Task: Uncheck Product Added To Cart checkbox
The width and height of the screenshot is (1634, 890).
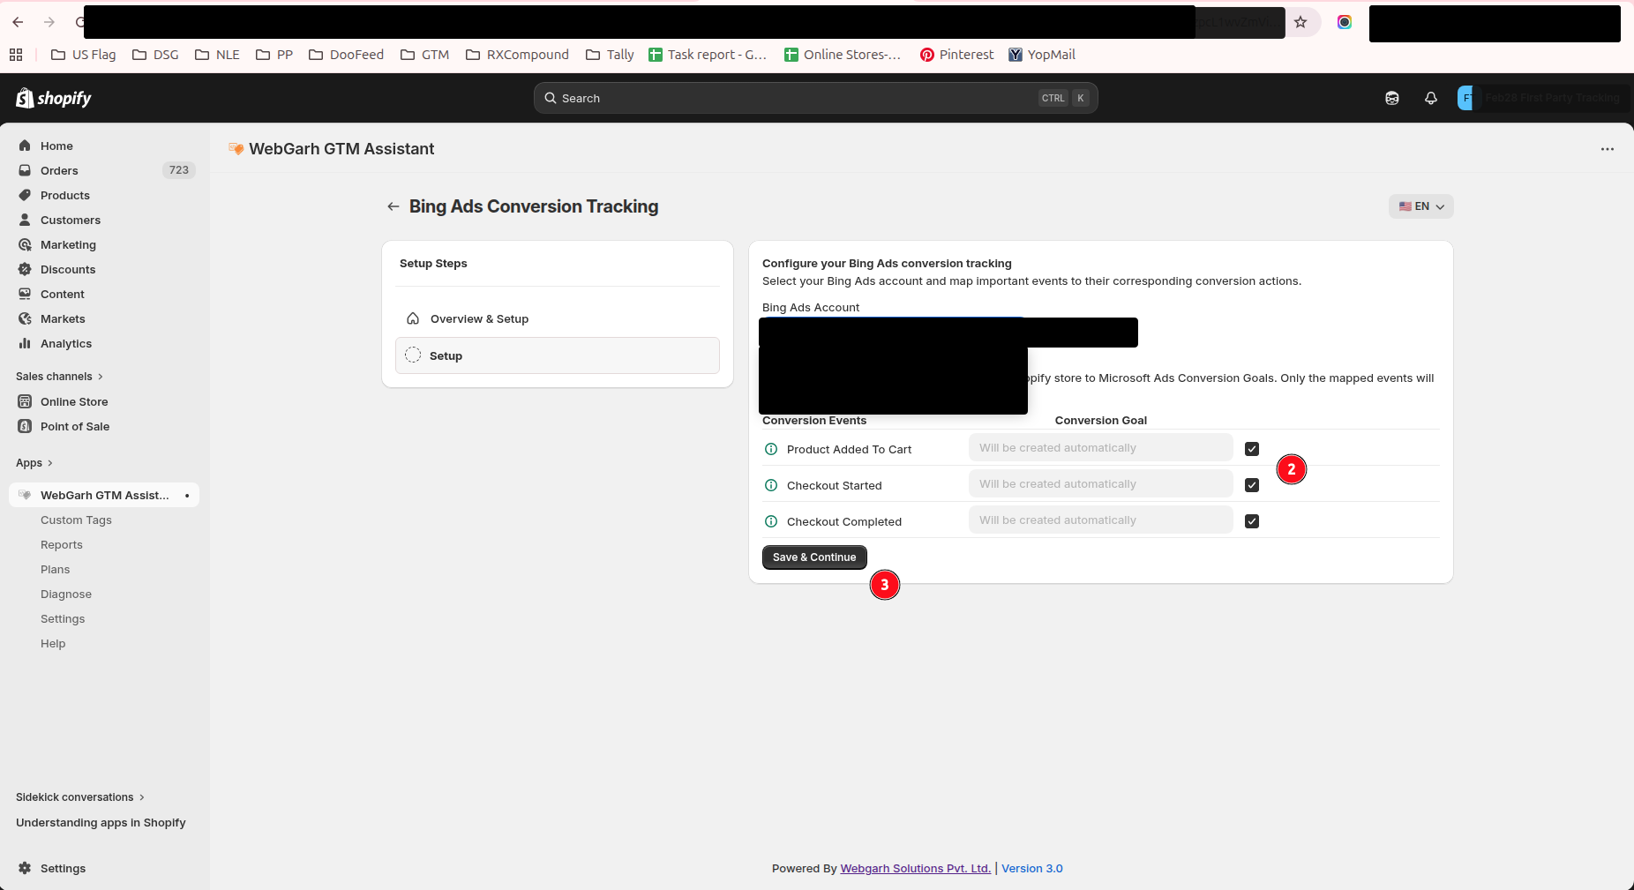Action: pos(1252,449)
